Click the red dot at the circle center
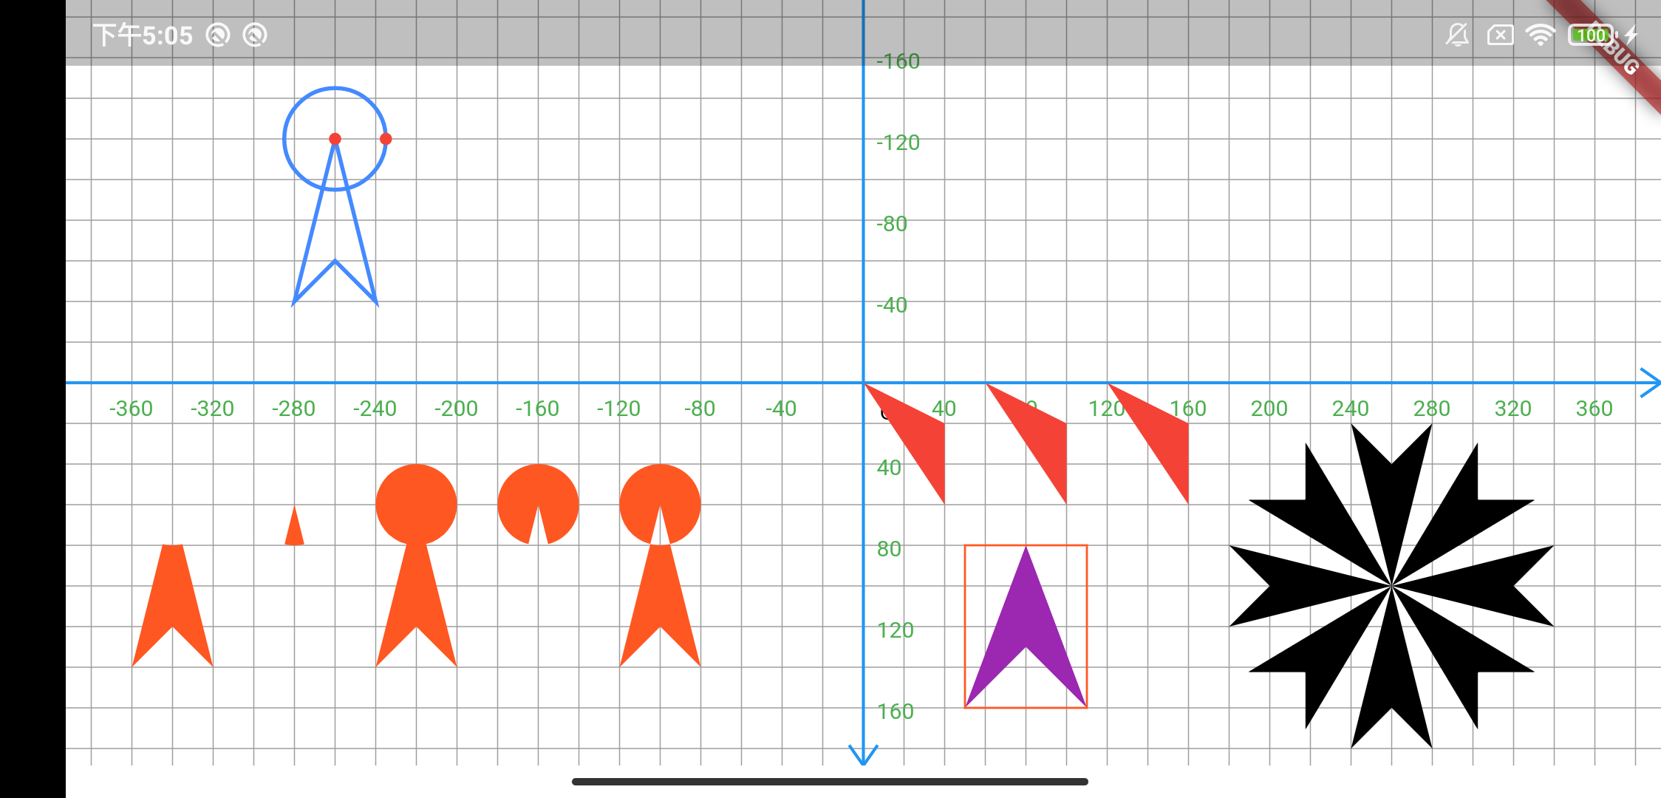The width and height of the screenshot is (1661, 798). click(335, 139)
